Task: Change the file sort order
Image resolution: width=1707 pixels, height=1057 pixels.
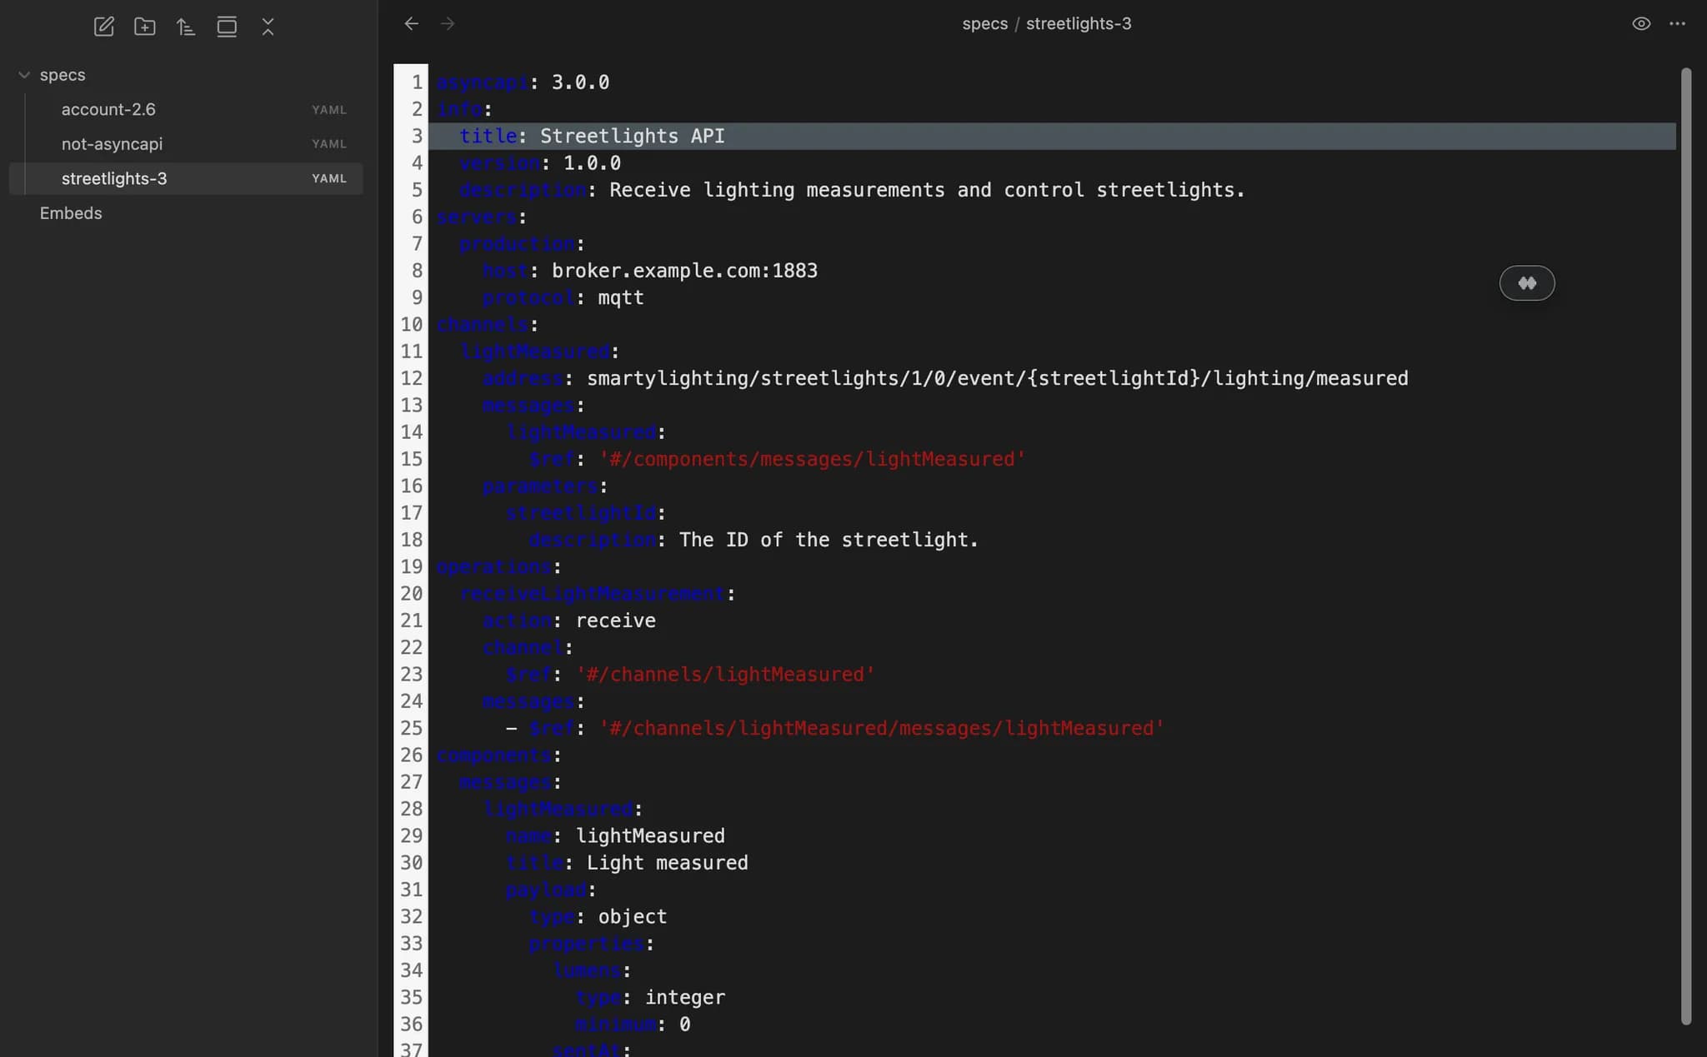Action: click(186, 27)
